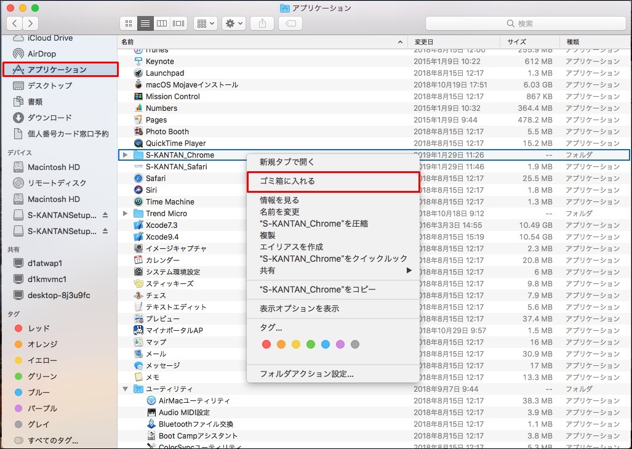This screenshot has height=449, width=632.
Task: Switch Finder to icon view
Action: point(129,23)
